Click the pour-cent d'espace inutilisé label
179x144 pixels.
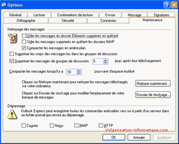click(x=114, y=71)
